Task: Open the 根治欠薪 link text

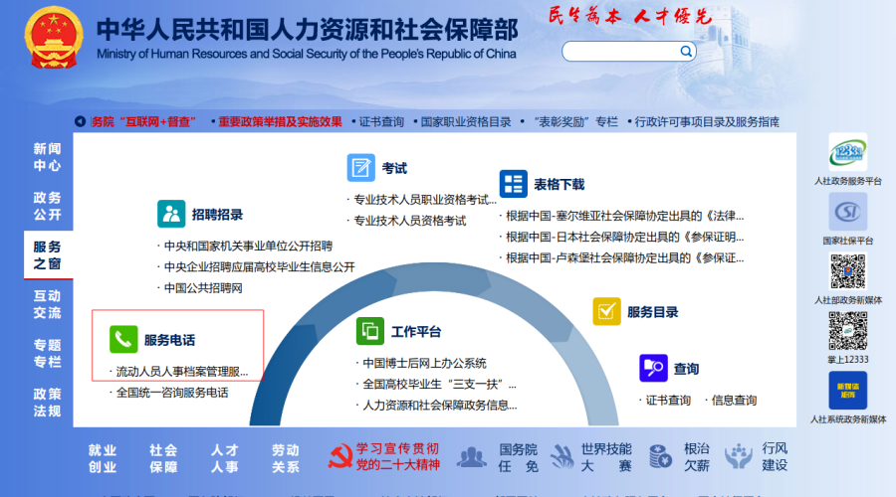Action: point(697,457)
